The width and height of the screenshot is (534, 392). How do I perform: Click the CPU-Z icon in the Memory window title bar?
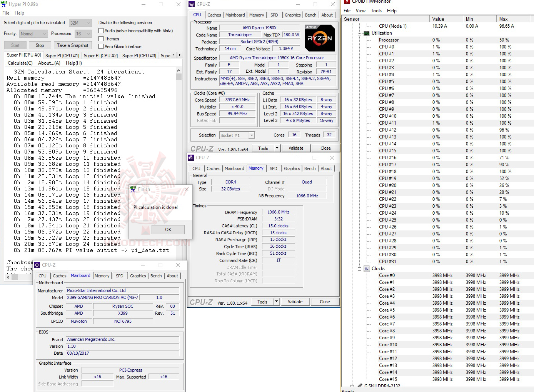191,158
